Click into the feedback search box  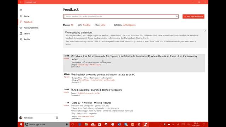tap(121, 17)
